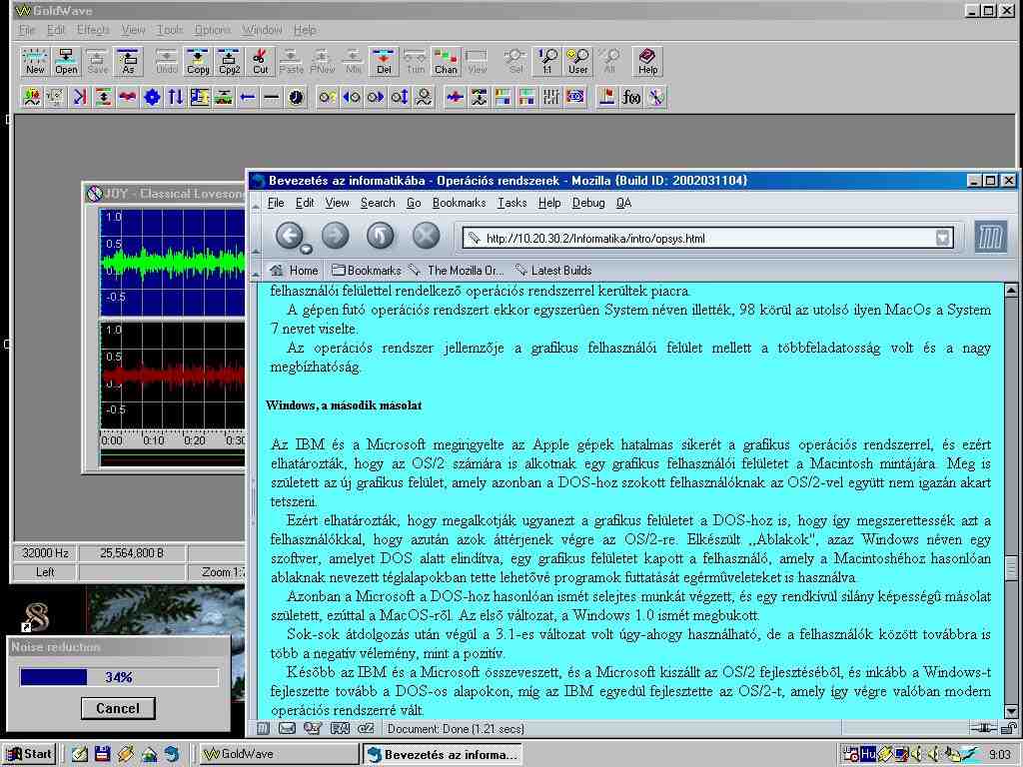
Task: Click the Chan channel selection icon
Action: [x=446, y=62]
